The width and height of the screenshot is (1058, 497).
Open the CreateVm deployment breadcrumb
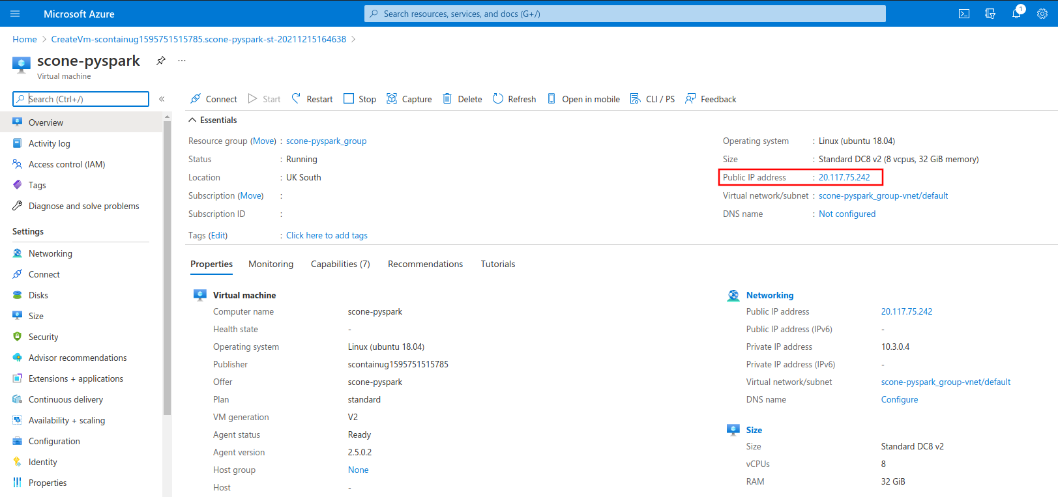(x=199, y=39)
